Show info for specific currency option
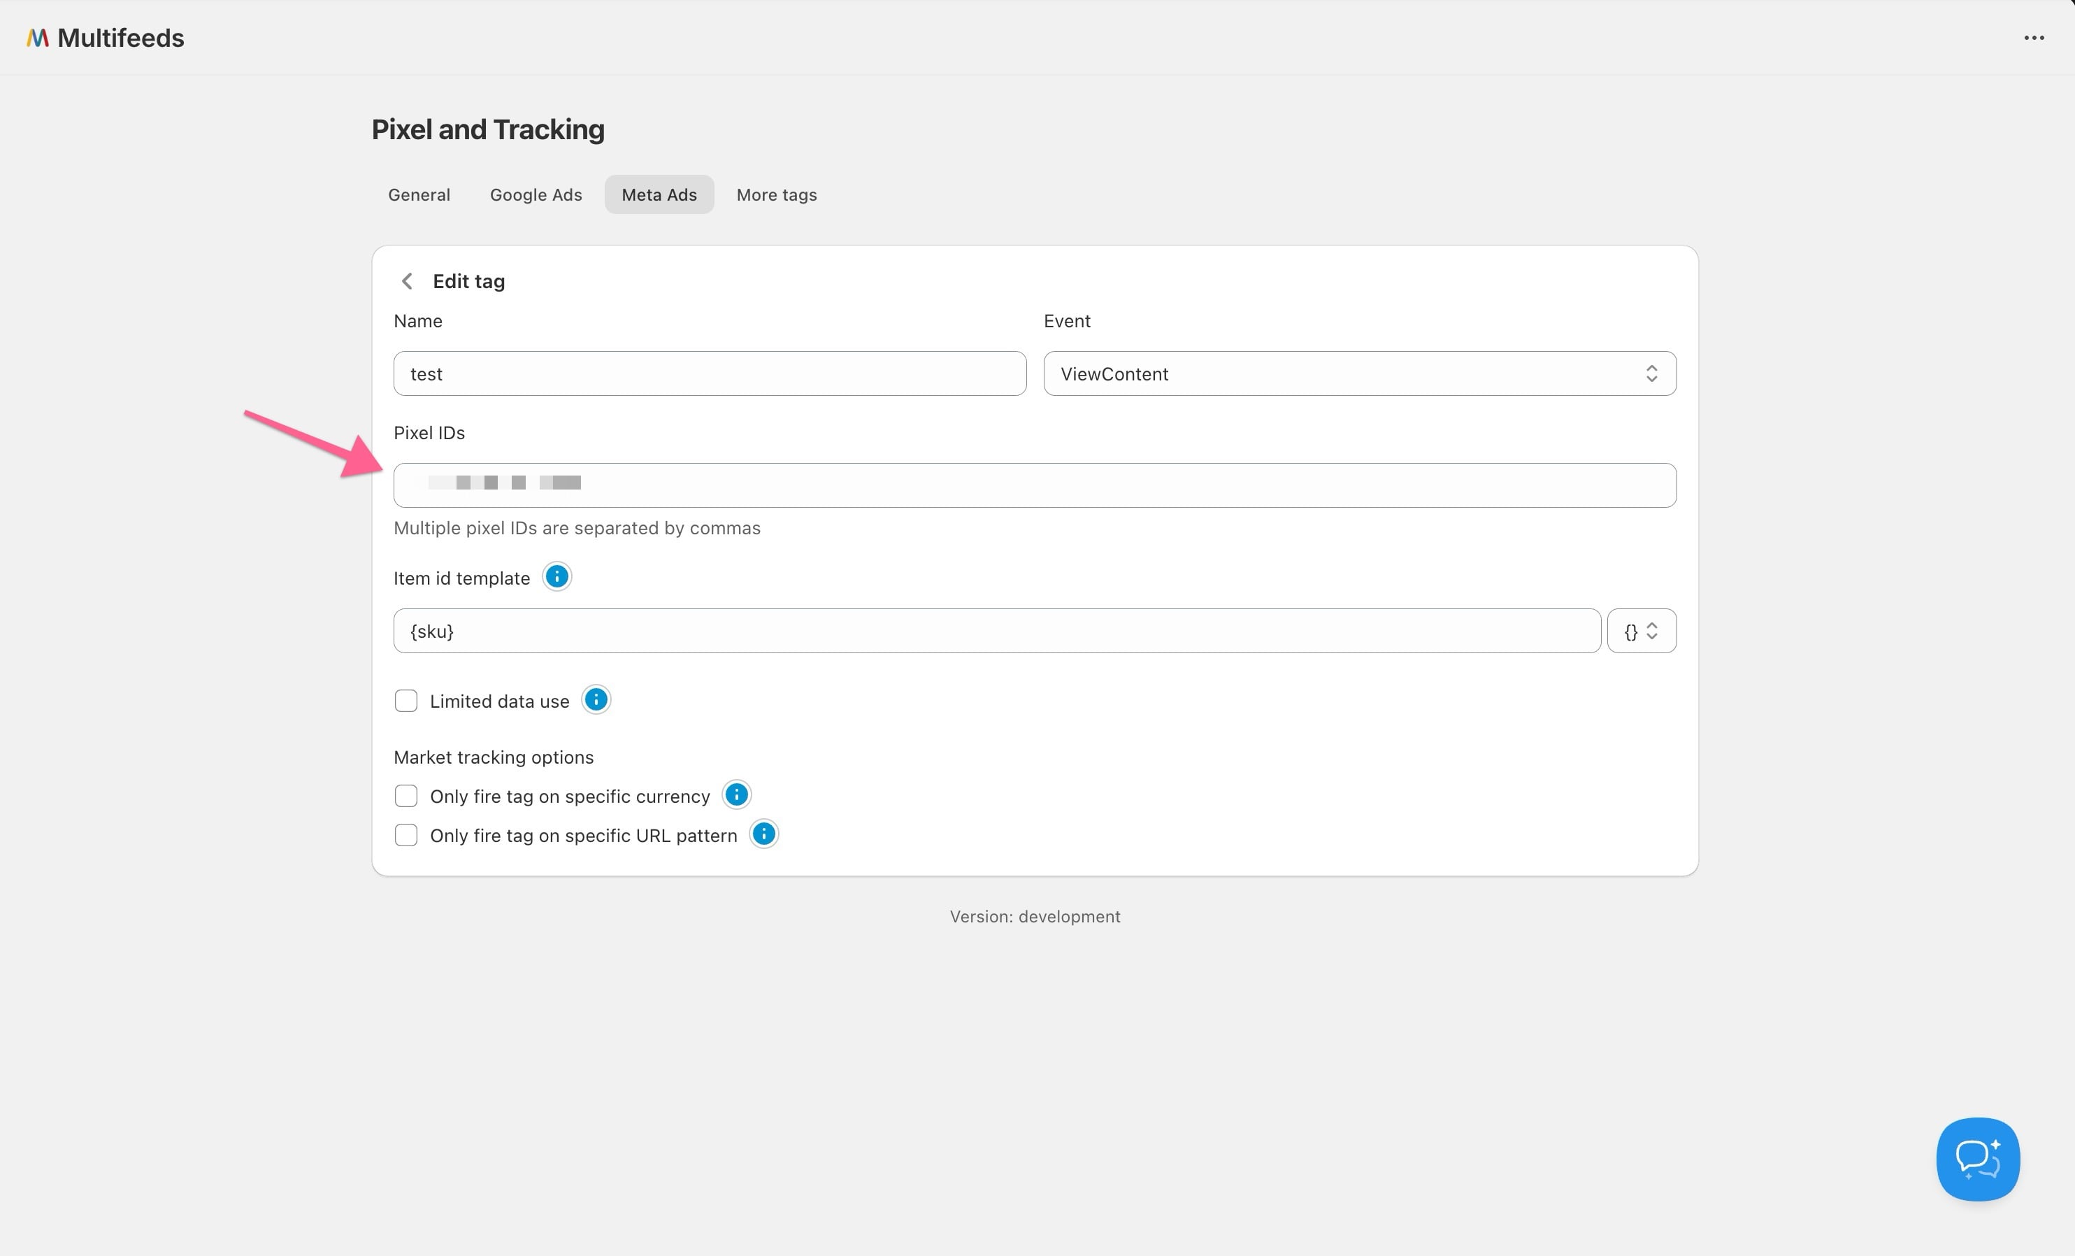Image resolution: width=2075 pixels, height=1256 pixels. coord(737,794)
